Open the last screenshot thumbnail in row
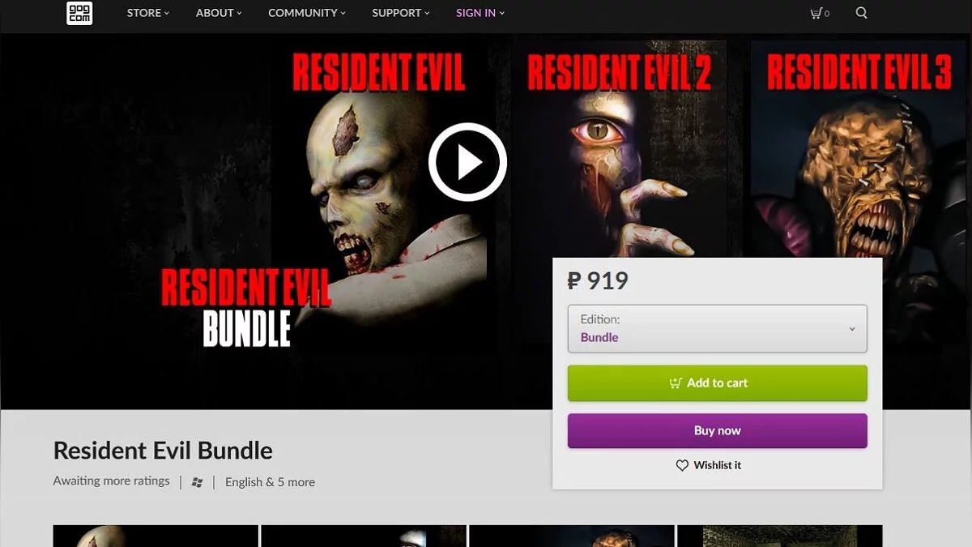 [780, 536]
